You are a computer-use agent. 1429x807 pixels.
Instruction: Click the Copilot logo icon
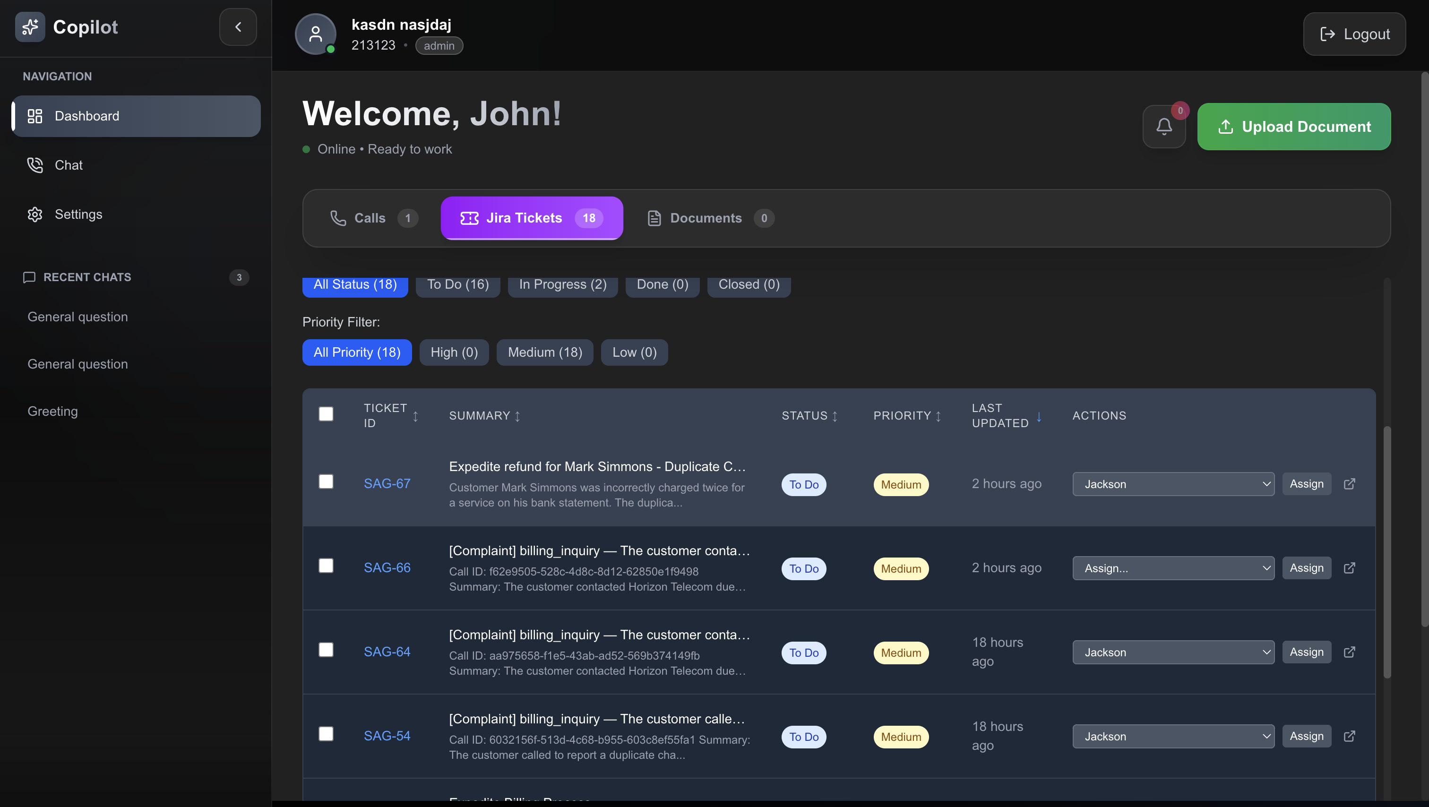click(x=30, y=26)
